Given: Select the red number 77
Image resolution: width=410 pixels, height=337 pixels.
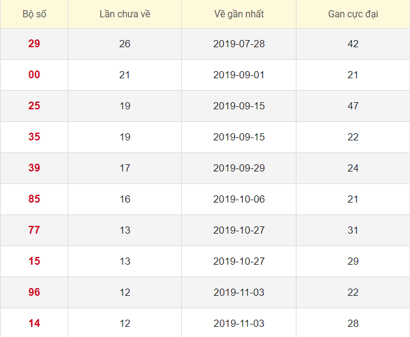Looking at the screenshot, I should 34,230.
